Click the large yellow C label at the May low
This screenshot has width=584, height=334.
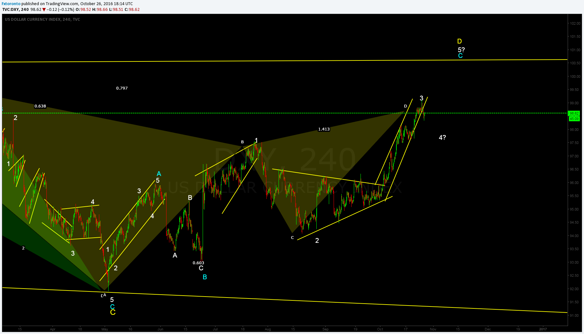pos(113,312)
